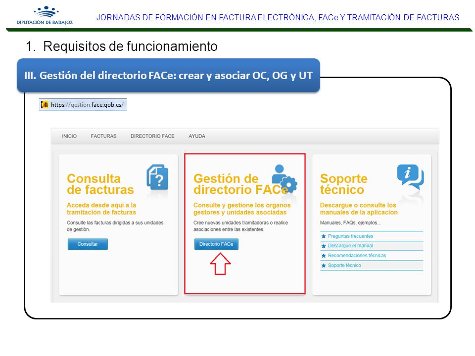The image size is (475, 356).
Task: Click the star icon beside Descargue el manual
Action: tap(324, 246)
